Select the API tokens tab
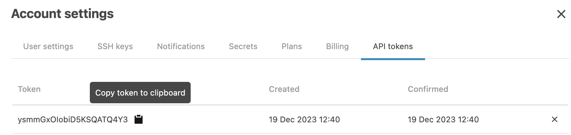 click(x=393, y=46)
